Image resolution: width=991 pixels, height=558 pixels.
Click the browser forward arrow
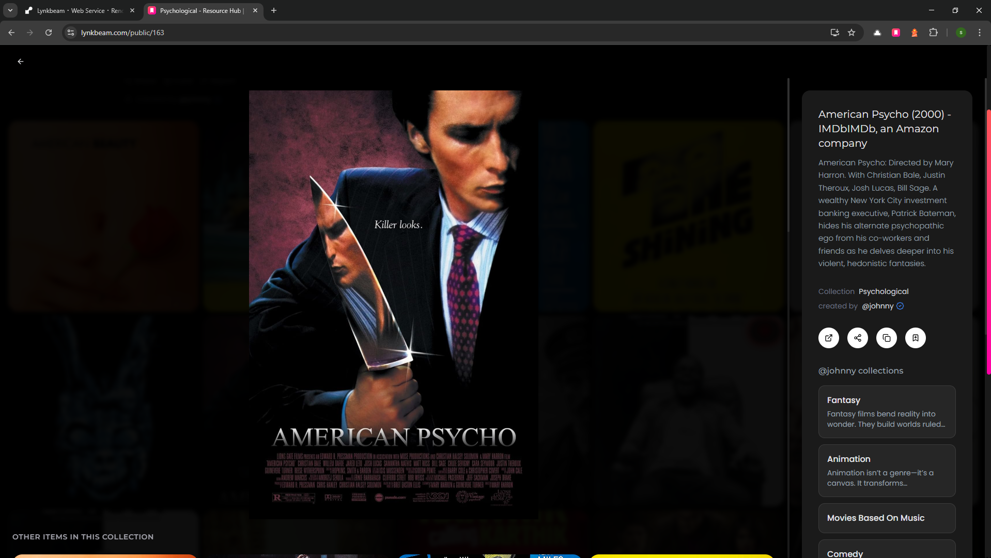pyautogui.click(x=30, y=33)
